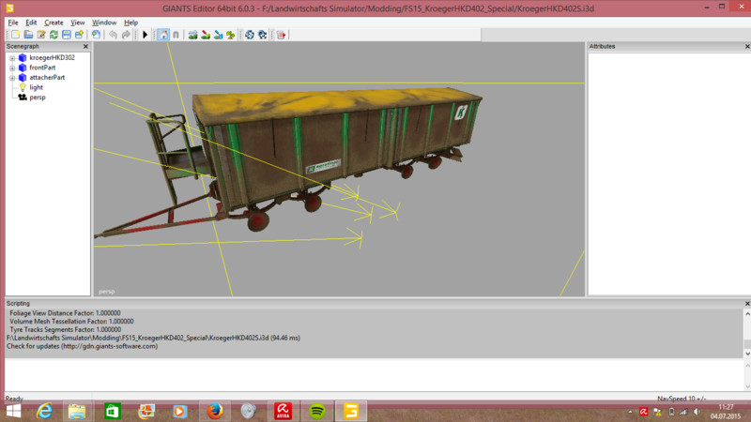Close the Attributes panel

(747, 46)
